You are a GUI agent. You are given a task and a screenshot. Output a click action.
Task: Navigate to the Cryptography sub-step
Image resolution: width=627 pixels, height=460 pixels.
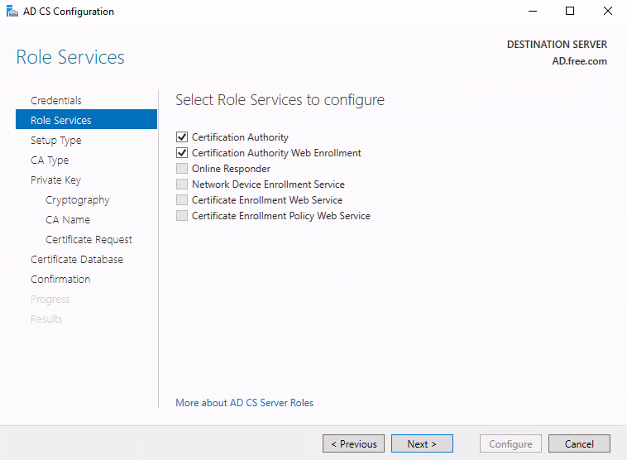(x=78, y=200)
